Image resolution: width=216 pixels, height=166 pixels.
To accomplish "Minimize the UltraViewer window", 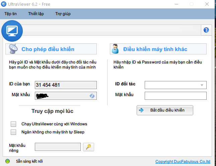I will 176,4.
